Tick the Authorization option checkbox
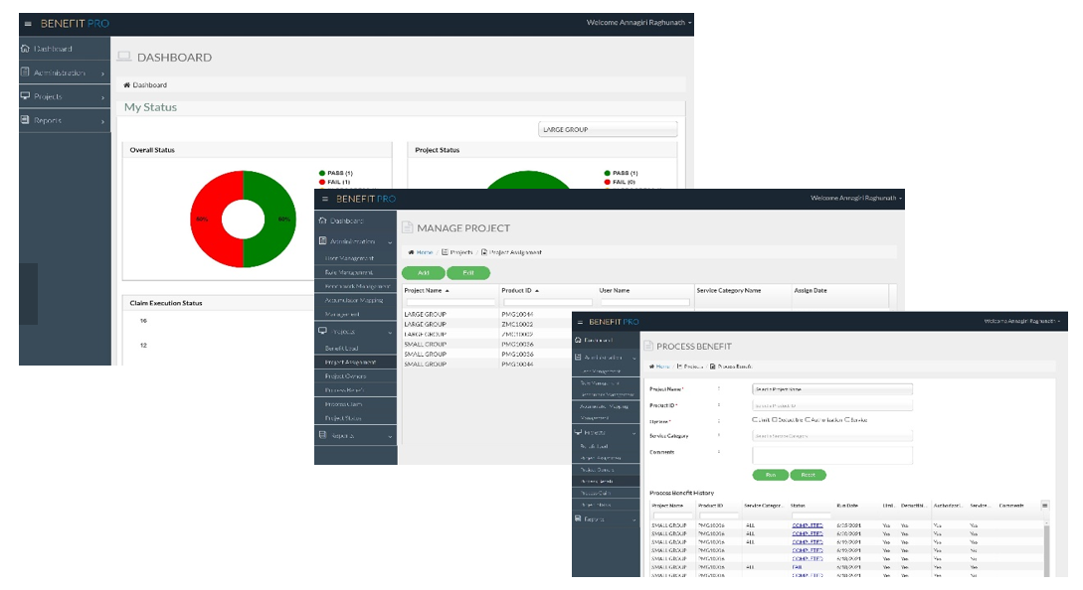The image size is (1083, 590). pyautogui.click(x=808, y=420)
